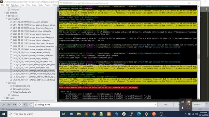The height and width of the screenshot is (117, 209).
Task: Open Microsoft Edge from taskbar
Action: coord(139,114)
